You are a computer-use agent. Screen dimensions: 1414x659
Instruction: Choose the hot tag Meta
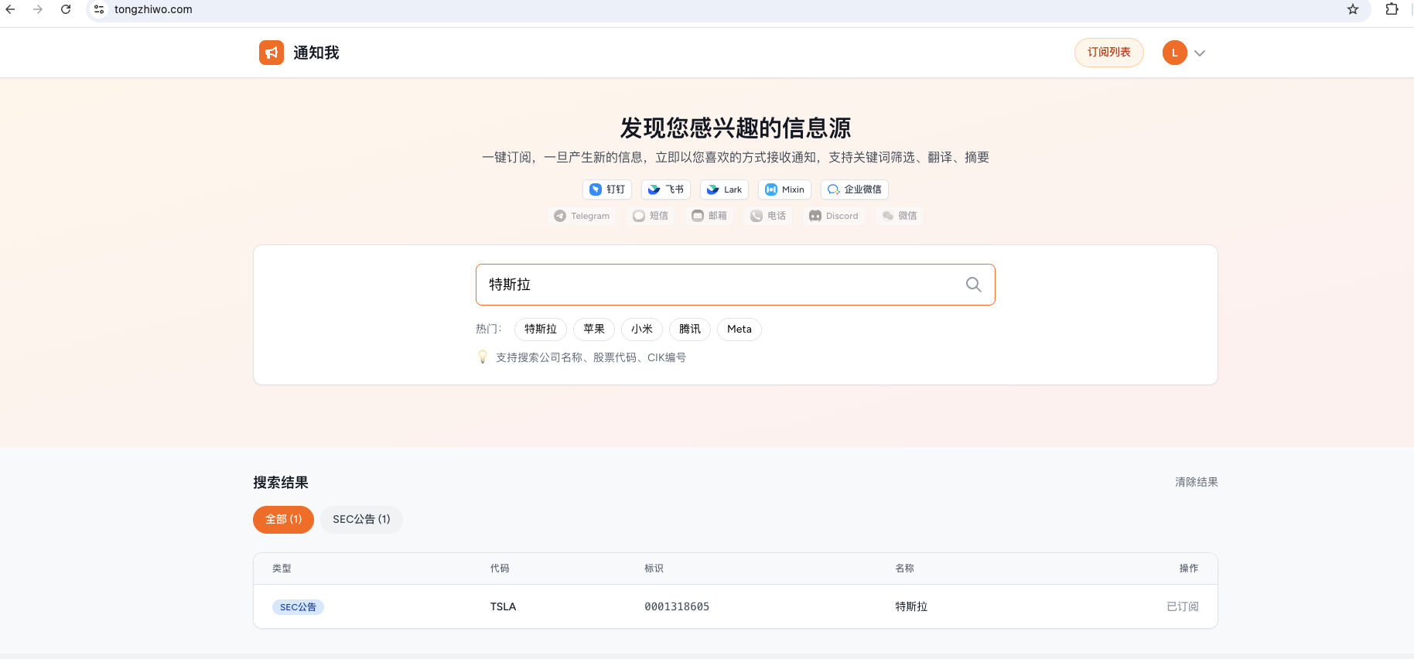coord(739,329)
